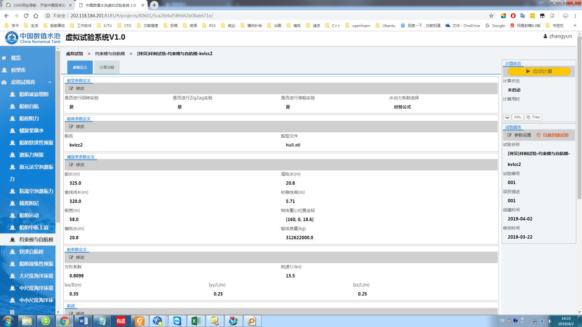582x327 pixels.
Task: Open 船舶波浪增阻 in the sidebar
Action: [x=33, y=94]
